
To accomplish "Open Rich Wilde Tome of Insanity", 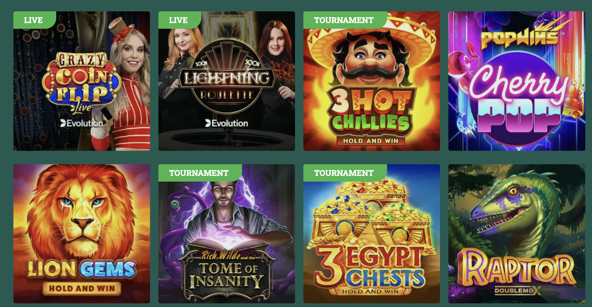I will (227, 234).
